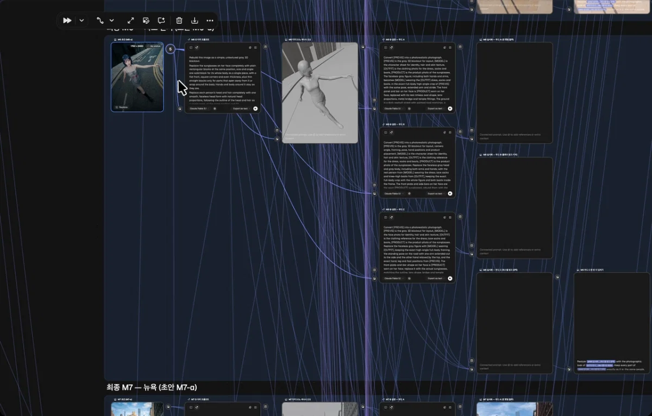Screen dimensions: 652x416
Task: Open the image edit tool in toolbar
Action: [146, 21]
